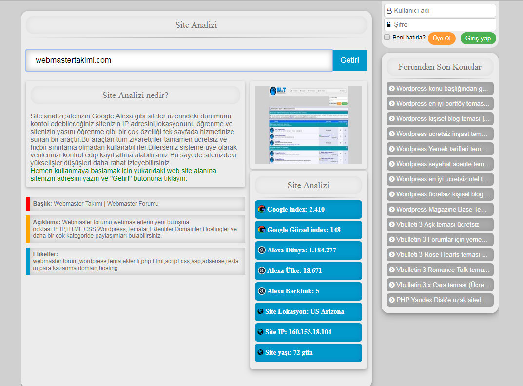Click the globe icon beside Site yaşı
This screenshot has width=523, height=386.
[261, 352]
